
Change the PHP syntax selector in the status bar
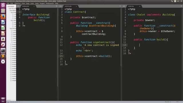point(177,102)
